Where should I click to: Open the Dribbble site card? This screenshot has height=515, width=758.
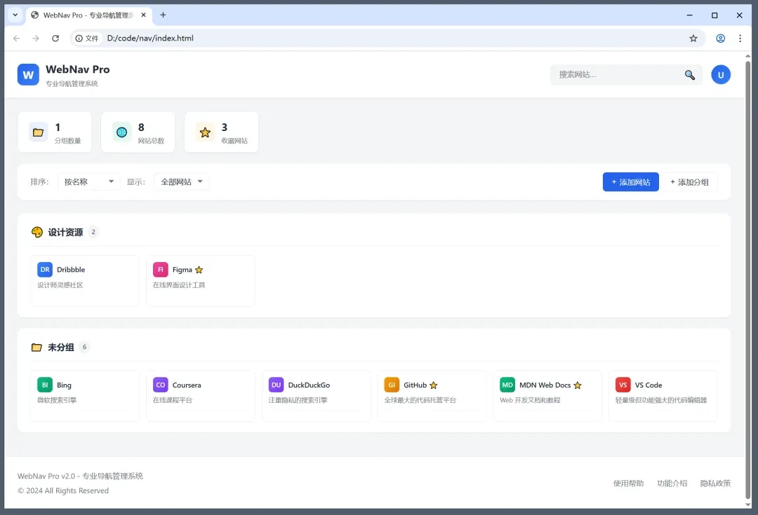click(x=85, y=281)
